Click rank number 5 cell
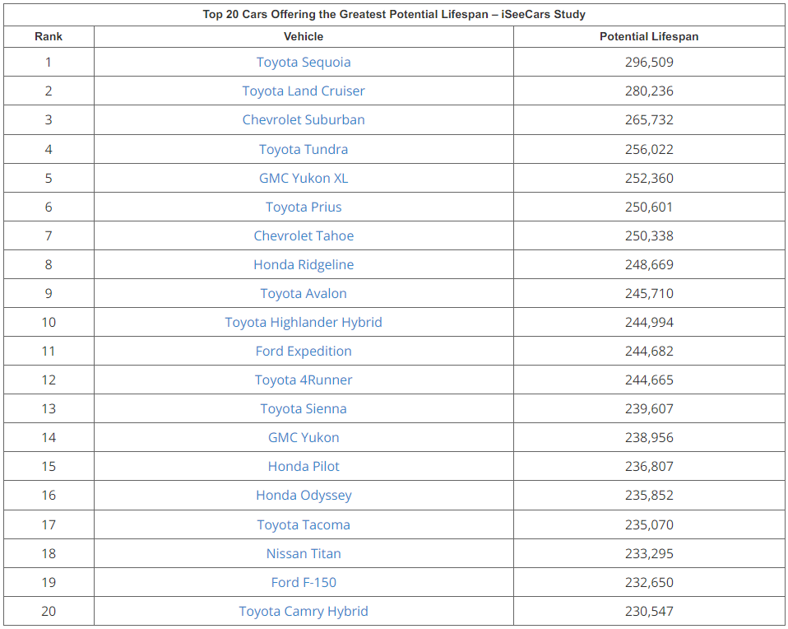 (49, 178)
